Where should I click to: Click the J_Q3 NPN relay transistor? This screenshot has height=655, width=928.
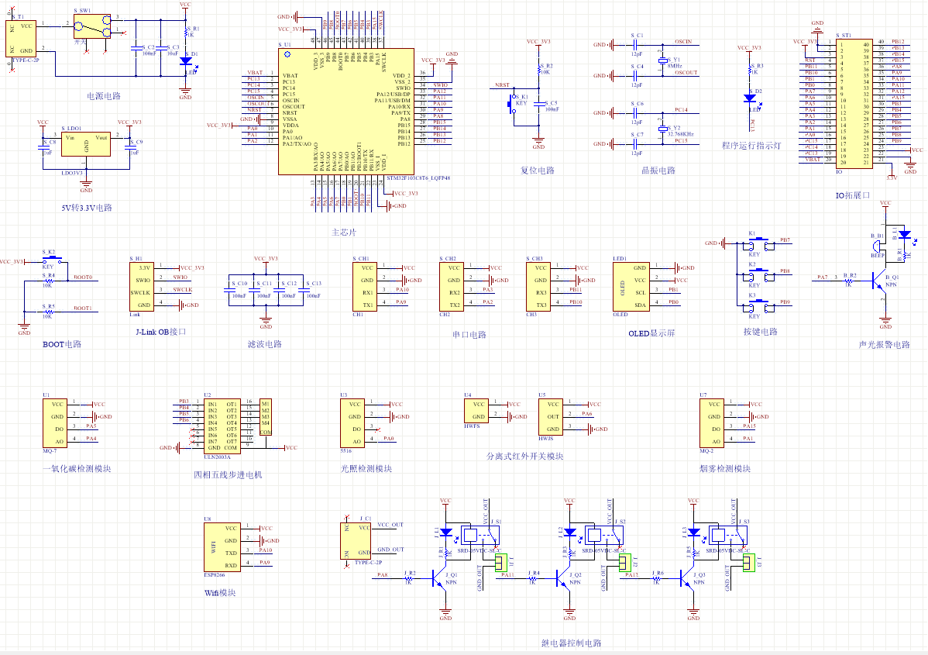pos(687,578)
